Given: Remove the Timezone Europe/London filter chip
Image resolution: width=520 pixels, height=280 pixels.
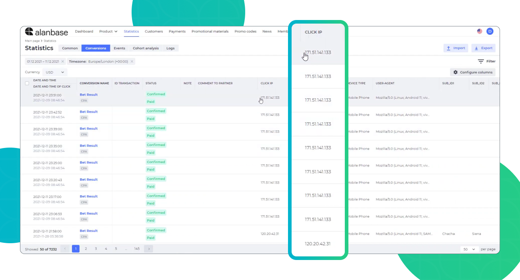Looking at the screenshot, I should [132, 62].
